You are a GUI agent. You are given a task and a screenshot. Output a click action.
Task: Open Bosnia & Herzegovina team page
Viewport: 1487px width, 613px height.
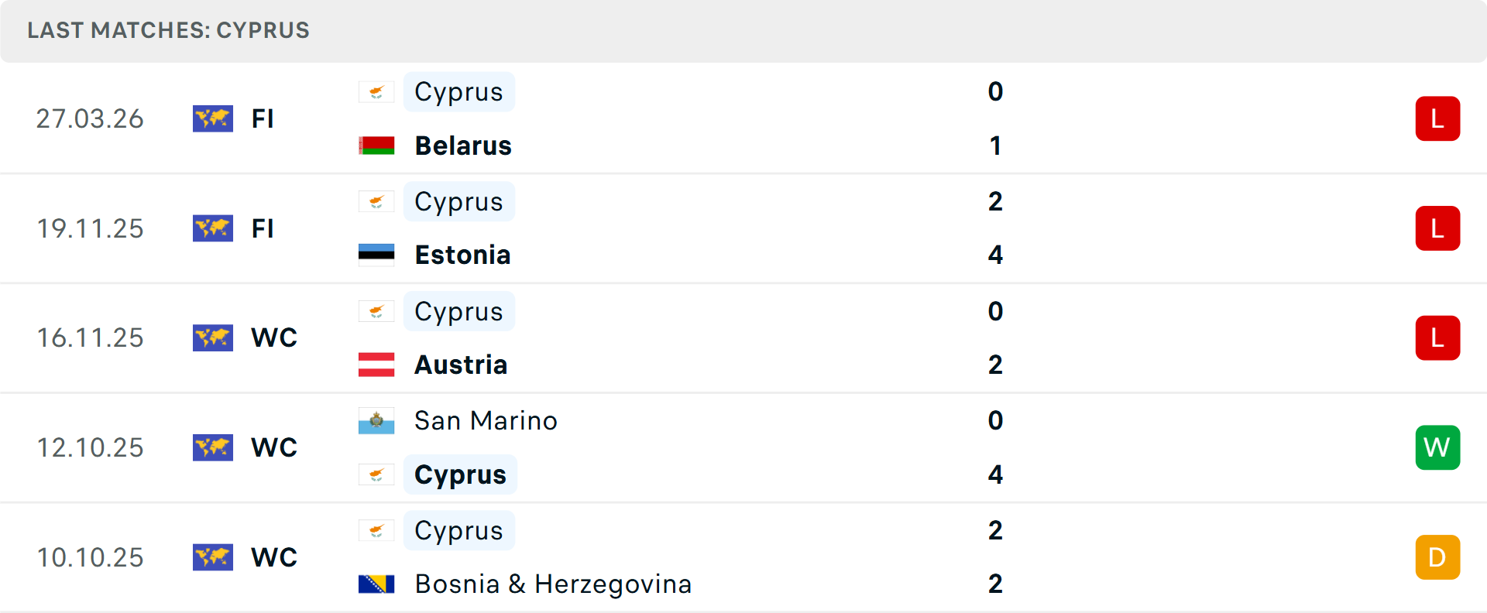click(553, 584)
